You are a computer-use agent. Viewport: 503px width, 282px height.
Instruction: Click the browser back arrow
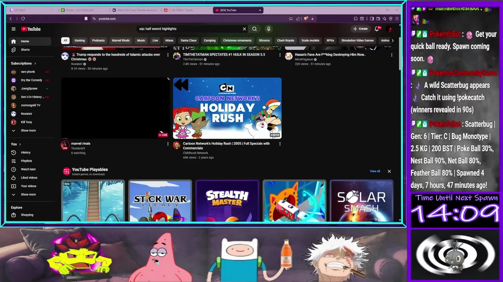11,18
